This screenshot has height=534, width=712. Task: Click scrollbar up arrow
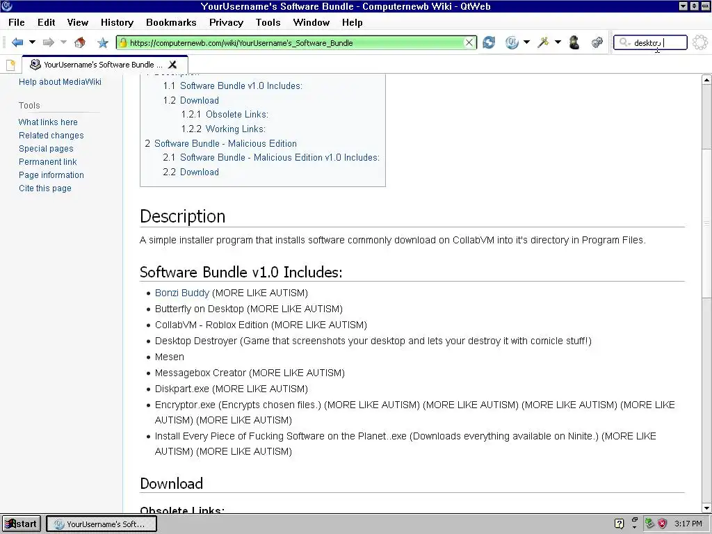pyautogui.click(x=706, y=80)
